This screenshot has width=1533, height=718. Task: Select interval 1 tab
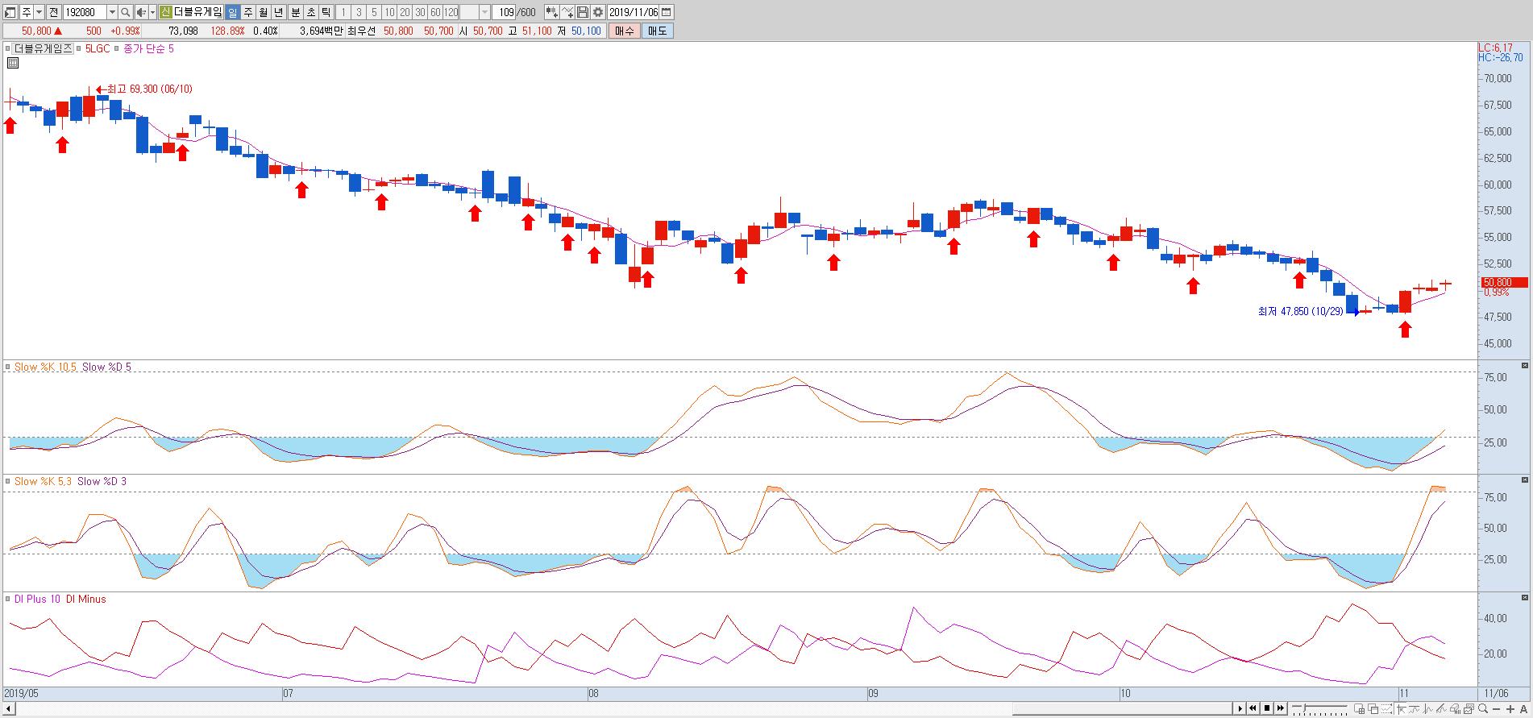pos(343,12)
